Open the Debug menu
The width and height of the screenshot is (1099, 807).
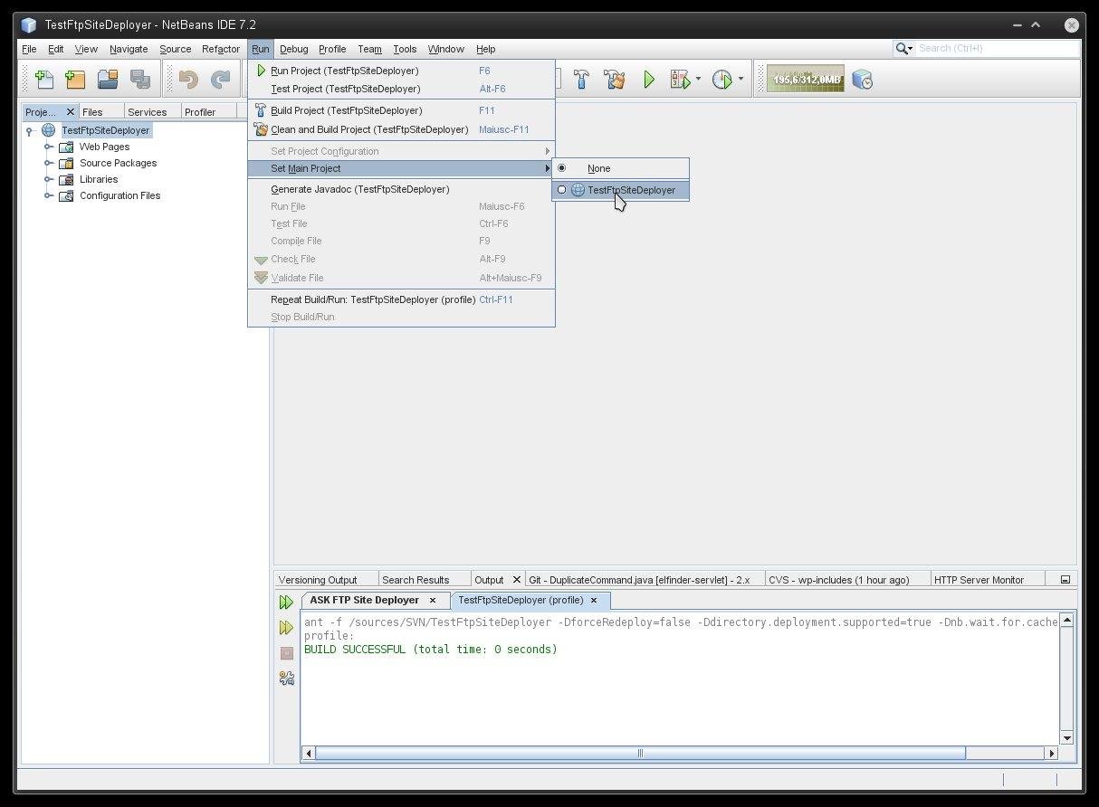pyautogui.click(x=292, y=49)
